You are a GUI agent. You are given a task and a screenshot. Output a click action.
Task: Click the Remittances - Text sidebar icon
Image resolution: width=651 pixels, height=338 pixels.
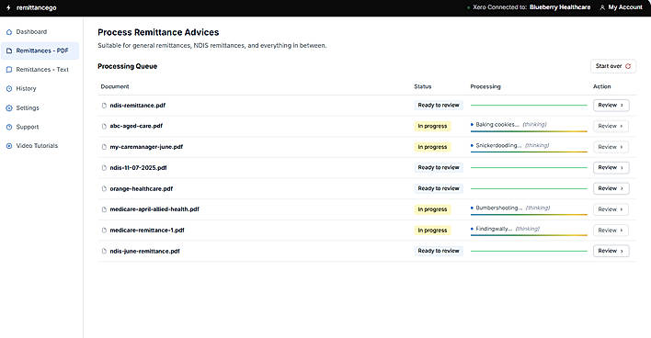[9, 70]
